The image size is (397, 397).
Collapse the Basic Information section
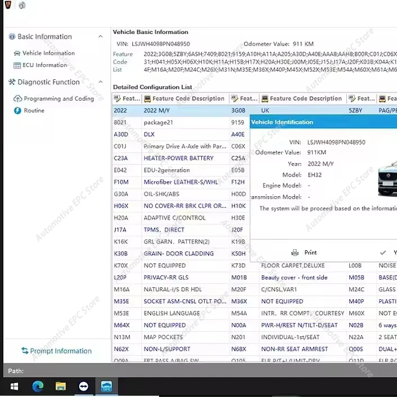tap(101, 37)
